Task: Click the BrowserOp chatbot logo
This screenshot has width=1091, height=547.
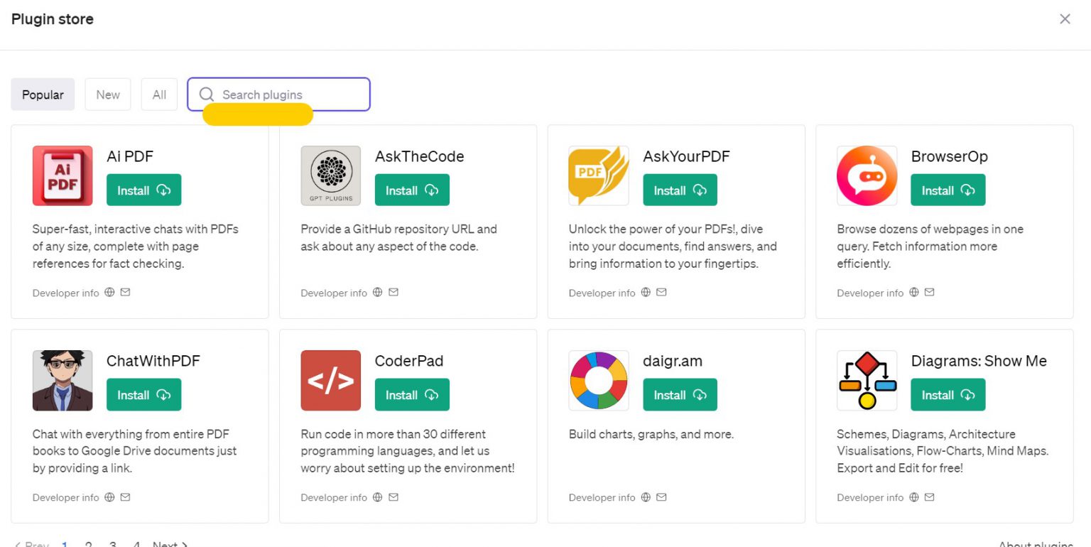Action: tap(867, 175)
